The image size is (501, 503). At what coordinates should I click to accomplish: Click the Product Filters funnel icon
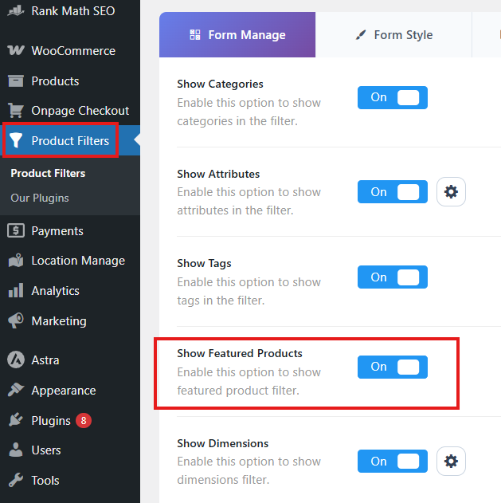coord(16,140)
